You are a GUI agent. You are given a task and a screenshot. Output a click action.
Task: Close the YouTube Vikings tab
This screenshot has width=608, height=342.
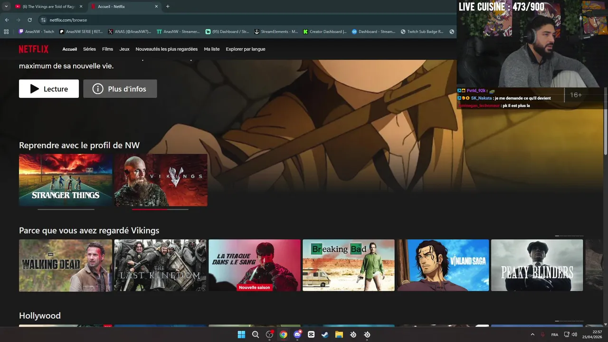[81, 7]
